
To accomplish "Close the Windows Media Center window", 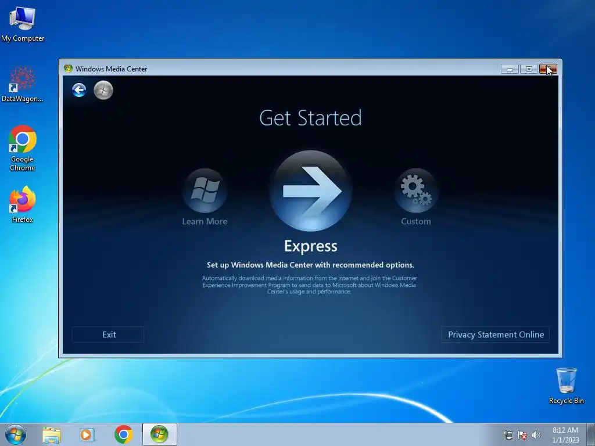I will 548,69.
